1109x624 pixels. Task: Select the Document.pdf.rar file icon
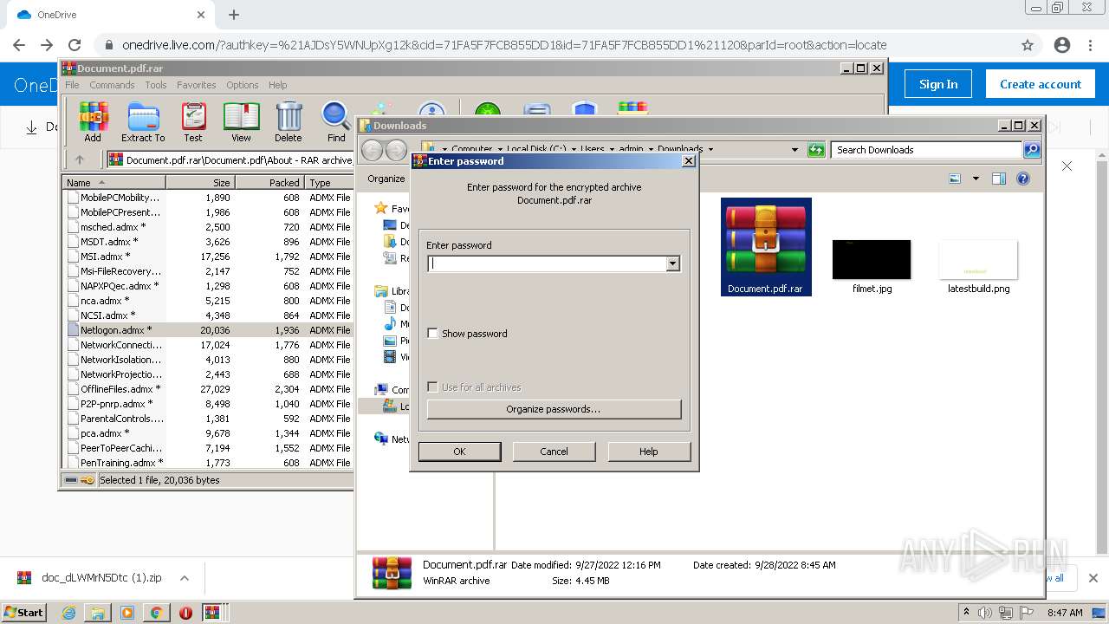(x=766, y=246)
